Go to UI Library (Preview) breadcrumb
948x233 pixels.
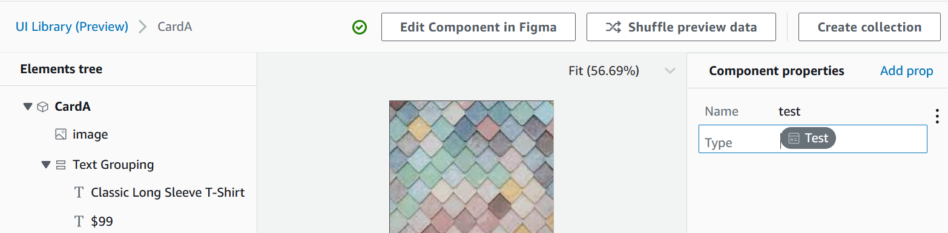[72, 27]
